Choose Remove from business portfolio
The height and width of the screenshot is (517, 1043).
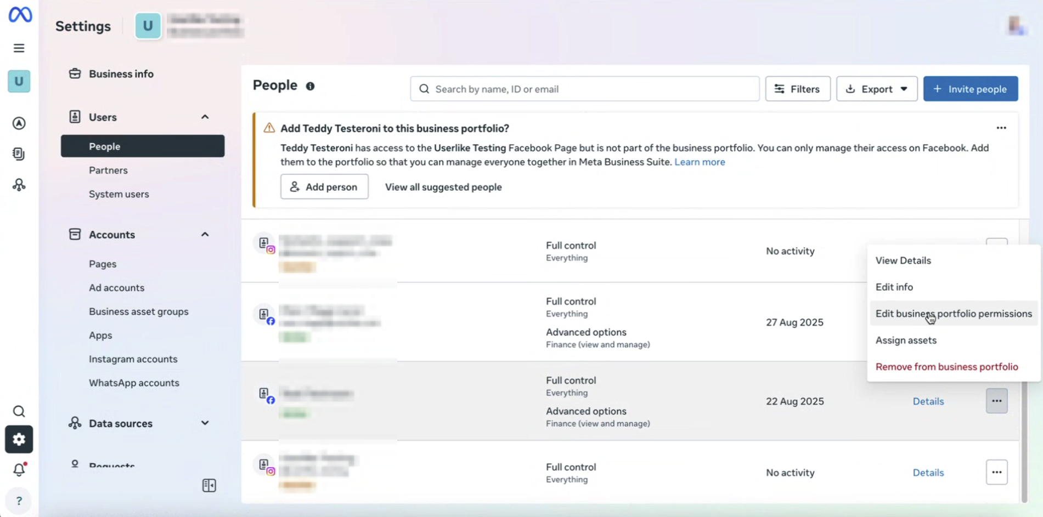click(946, 367)
